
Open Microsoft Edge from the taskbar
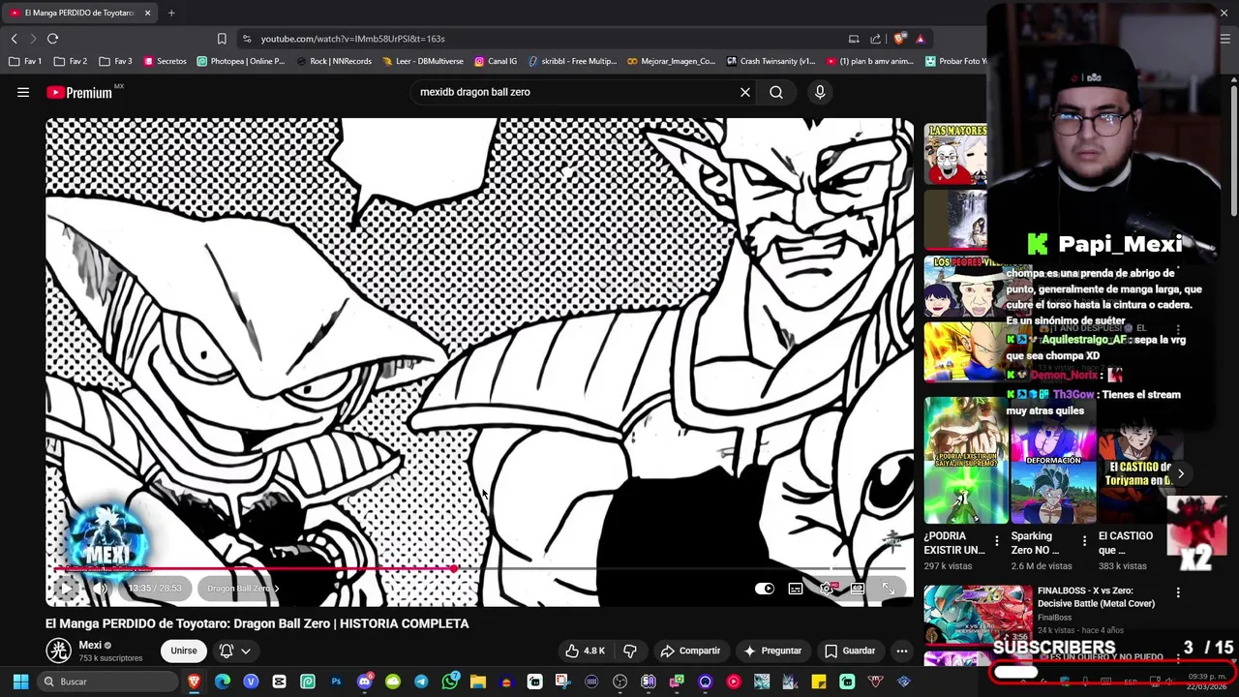coord(223,682)
